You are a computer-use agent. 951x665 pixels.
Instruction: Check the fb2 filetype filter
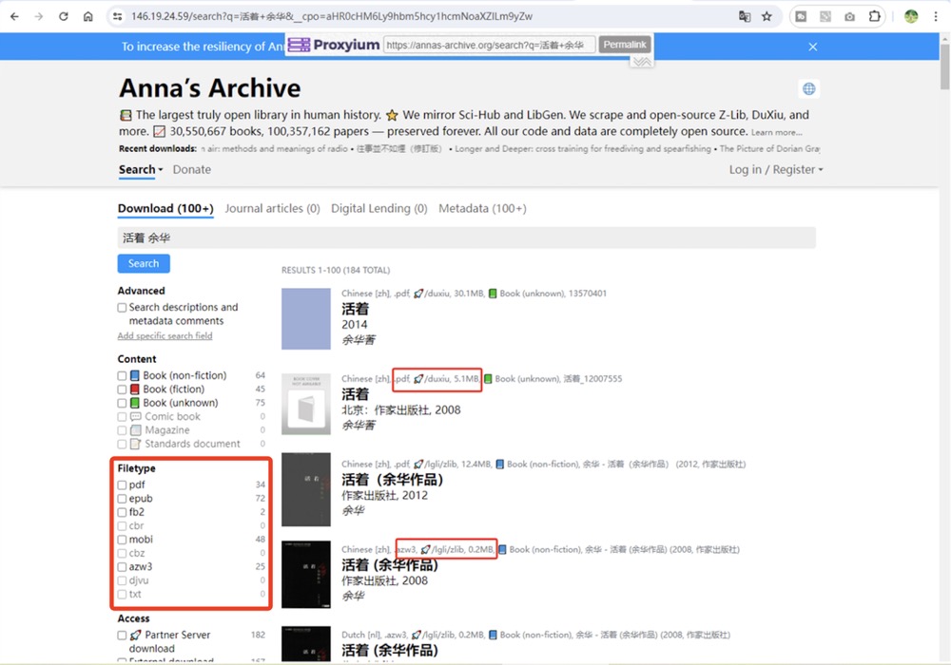coord(122,512)
